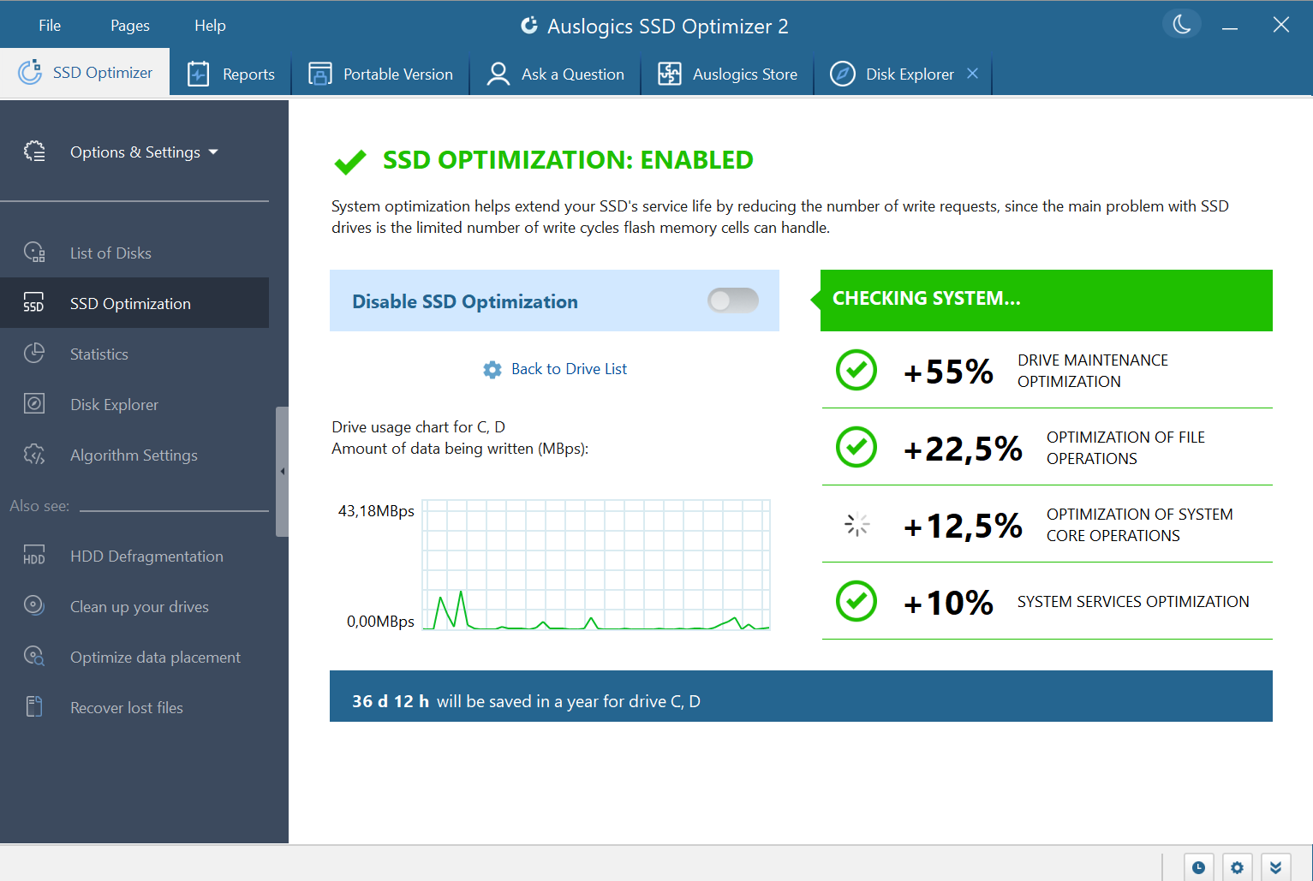Screen dimensions: 1313x881
Task: Open the Statistics view
Action: coord(98,354)
